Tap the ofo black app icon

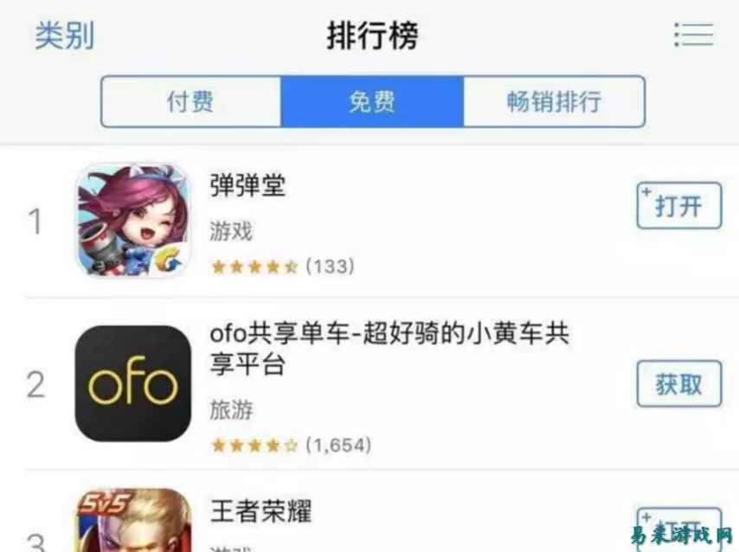click(x=133, y=383)
